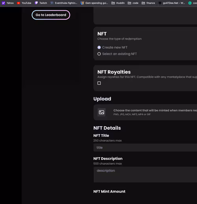
Task: Click the YouTube bookmark label
Action: (x=26, y=3)
